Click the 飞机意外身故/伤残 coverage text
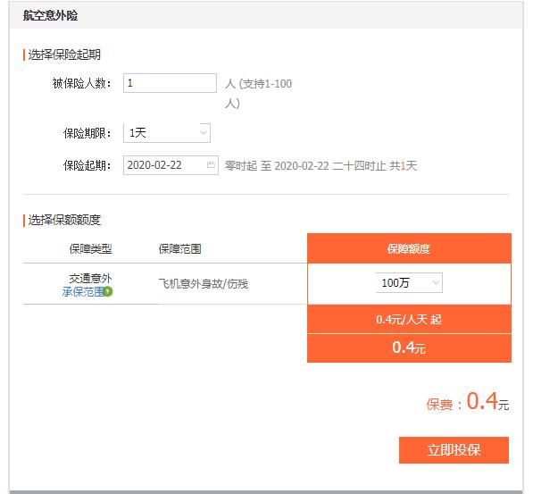 [x=204, y=283]
